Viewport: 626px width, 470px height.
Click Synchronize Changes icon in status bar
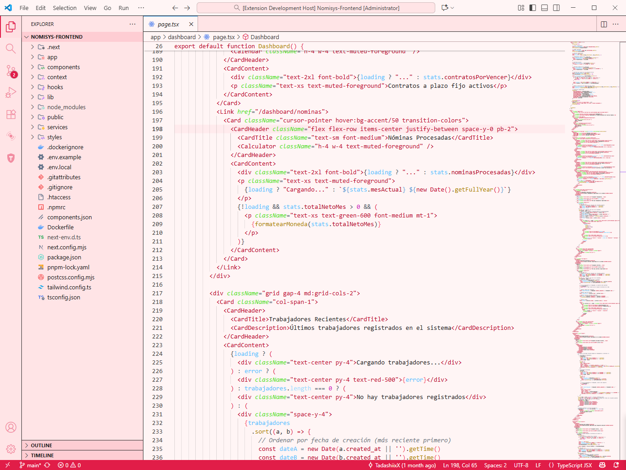click(47, 465)
